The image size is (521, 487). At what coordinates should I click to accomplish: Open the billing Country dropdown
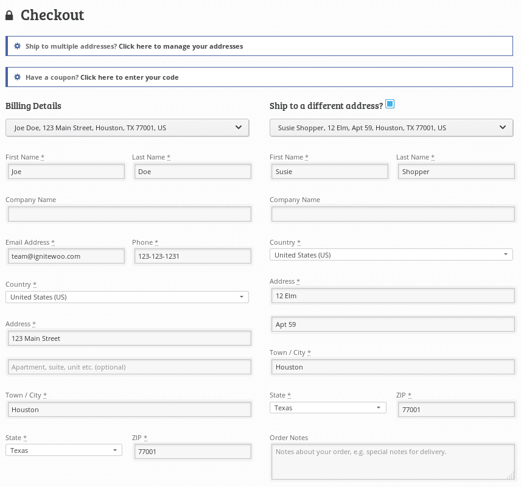click(127, 297)
